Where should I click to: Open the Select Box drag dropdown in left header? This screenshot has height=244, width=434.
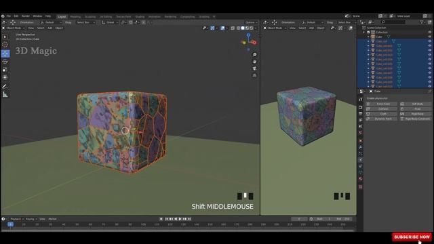pyautogui.click(x=85, y=22)
